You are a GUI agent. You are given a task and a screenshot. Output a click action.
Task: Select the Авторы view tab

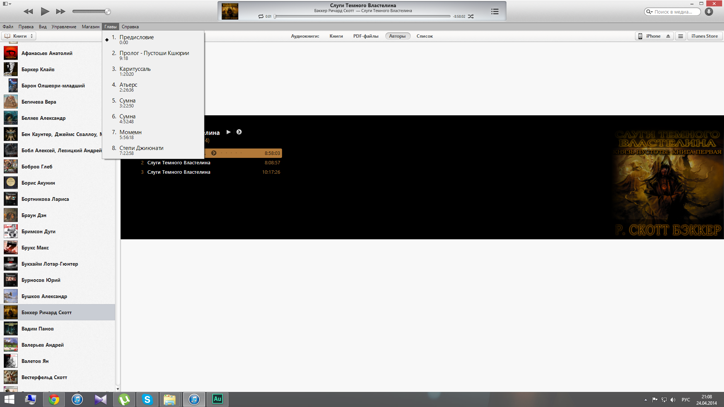pyautogui.click(x=397, y=36)
